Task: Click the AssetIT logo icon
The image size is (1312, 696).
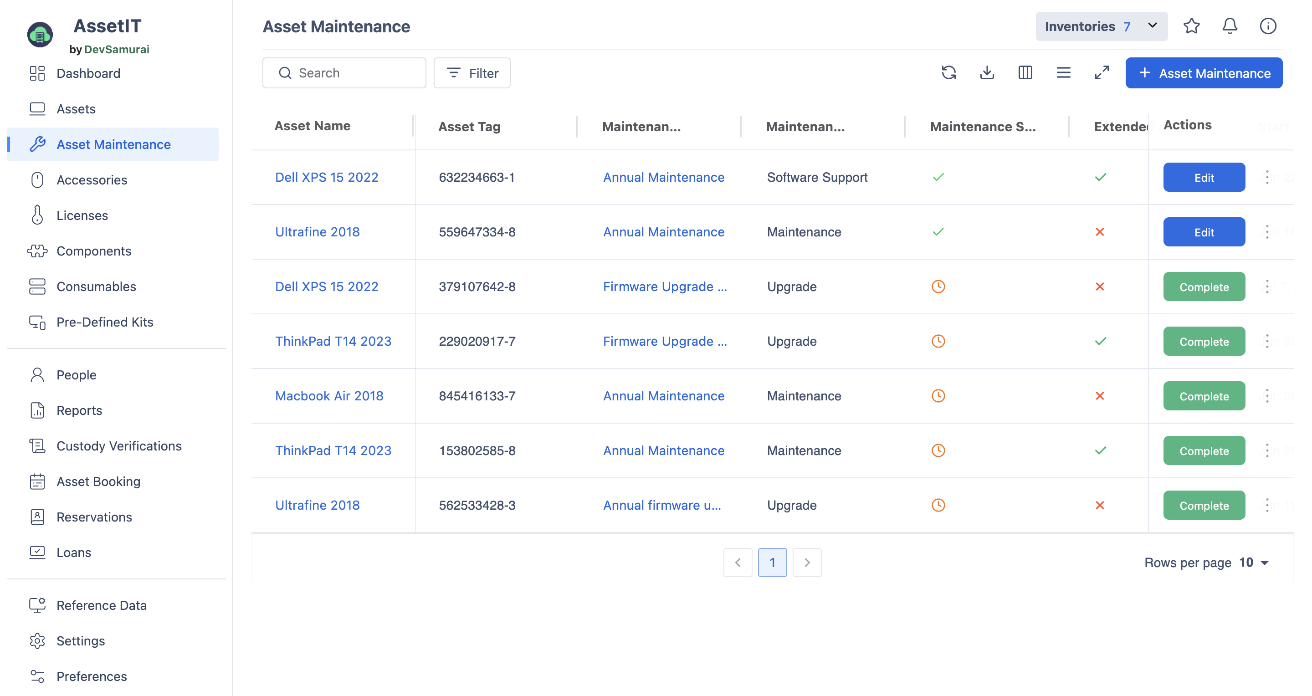Action: (x=40, y=35)
